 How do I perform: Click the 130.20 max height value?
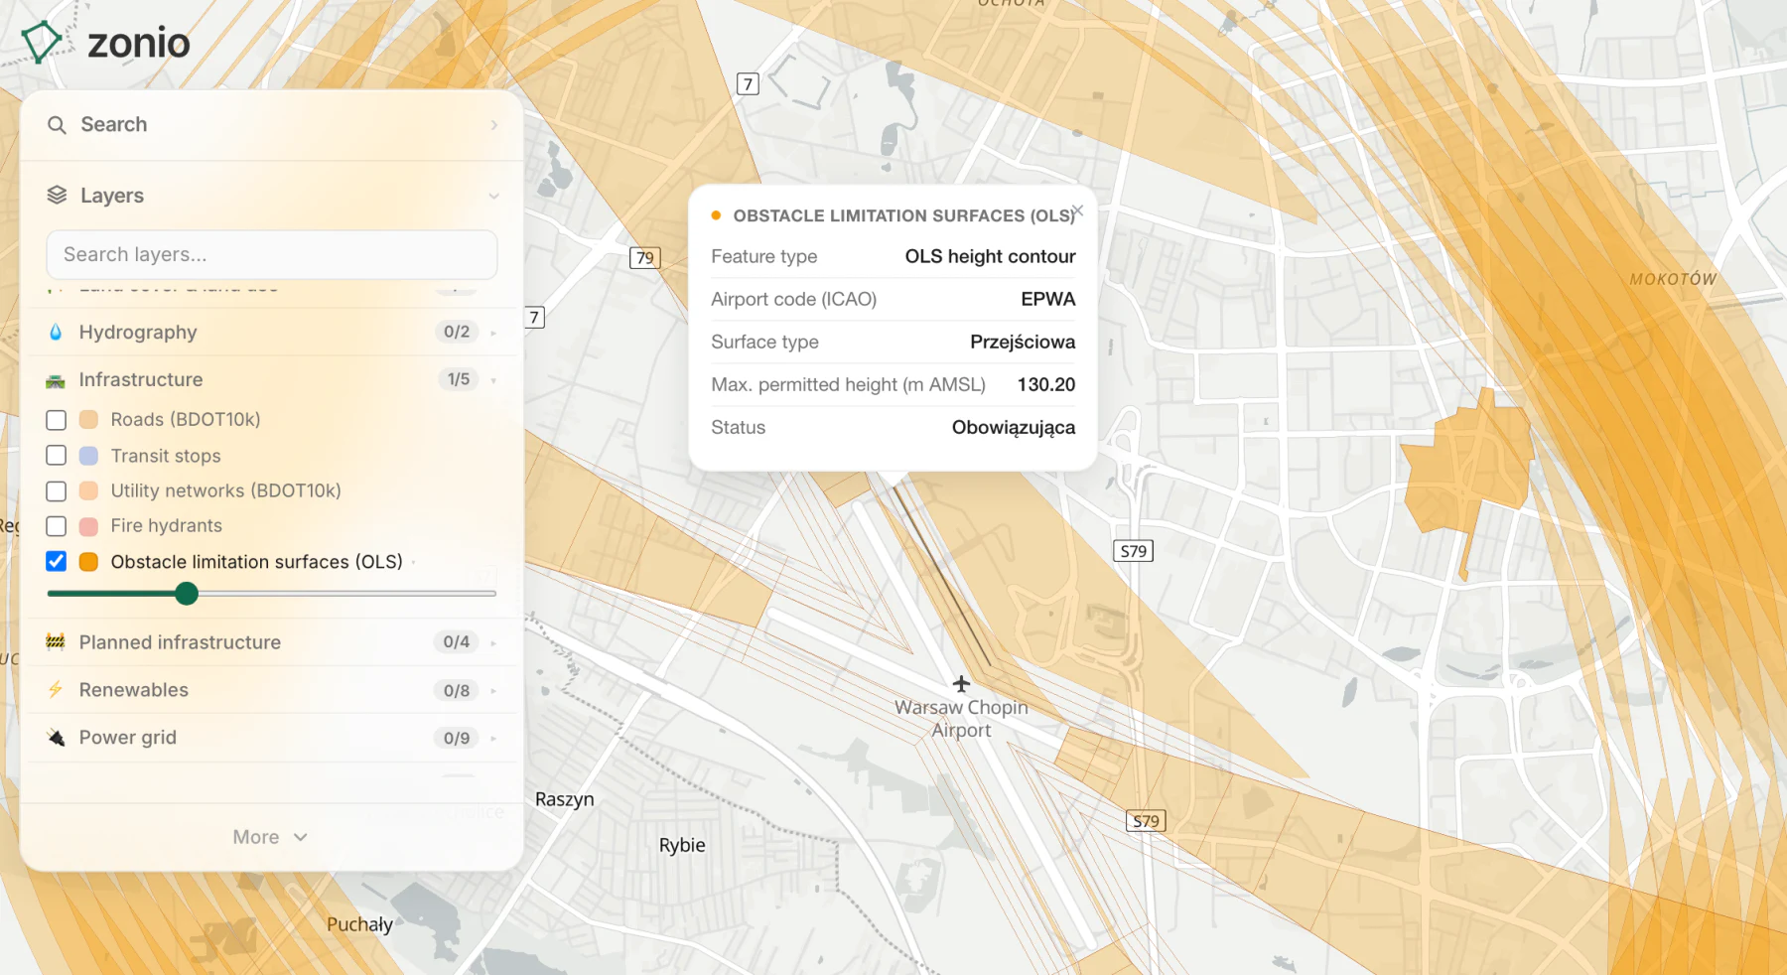[1046, 384]
